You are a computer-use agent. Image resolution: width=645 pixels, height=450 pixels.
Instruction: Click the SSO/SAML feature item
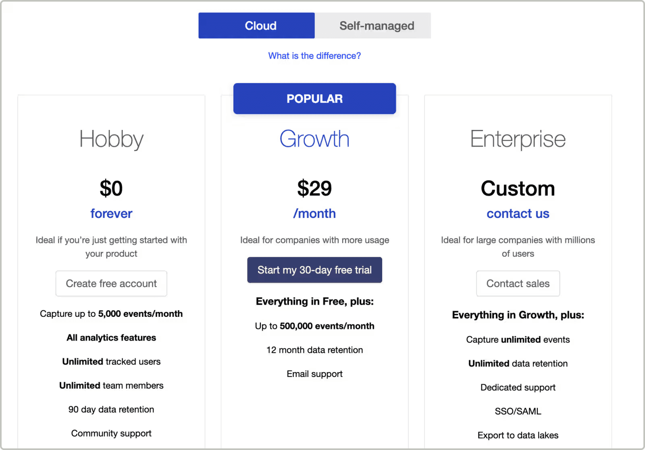click(518, 411)
